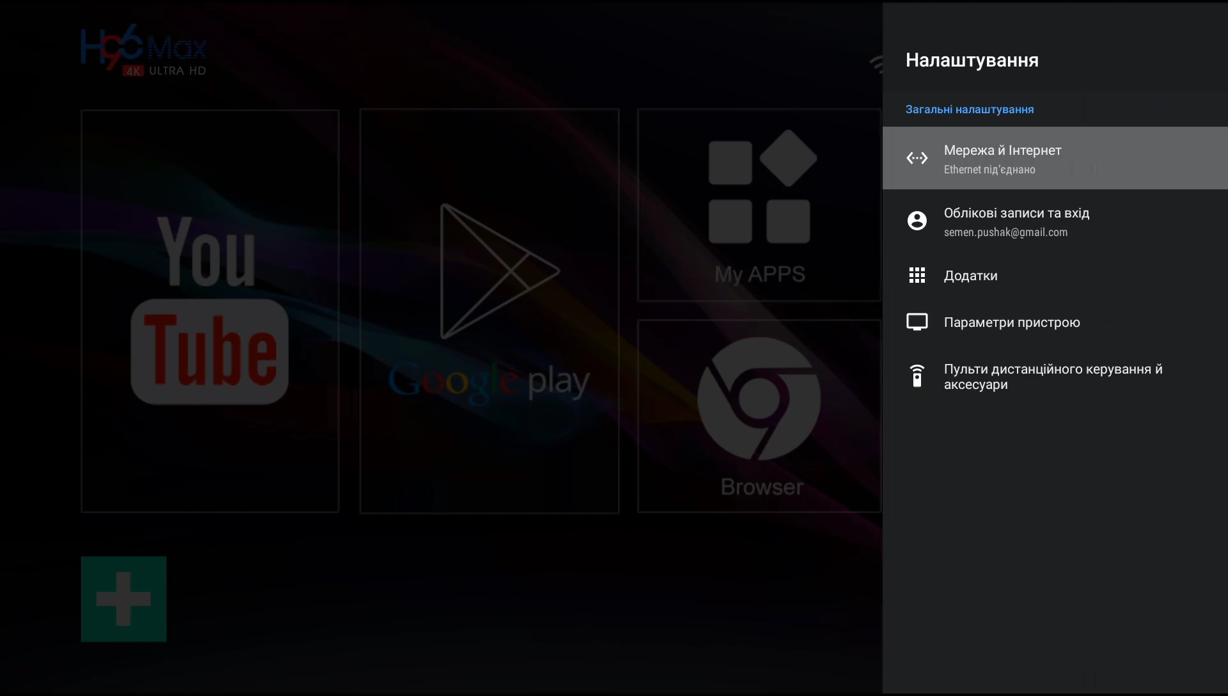The image size is (1228, 696).
Task: Open Облікові записи та вхід
Action: click(x=1055, y=221)
